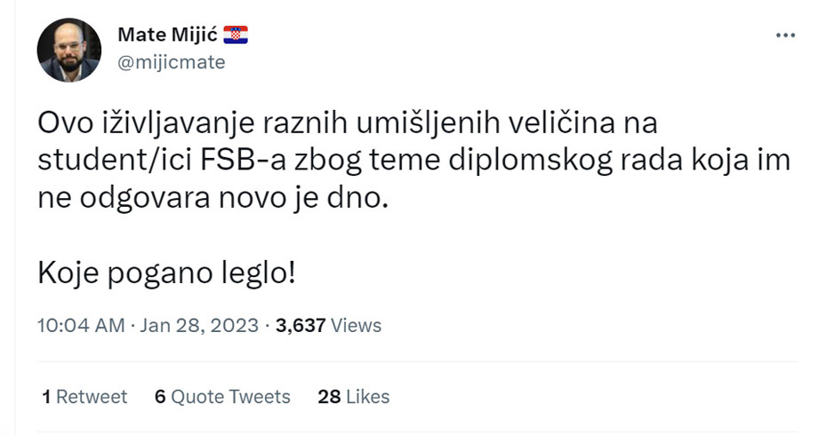818x435 pixels.
Task: Open the tweet's three-dot more options menu
Action: pyautogui.click(x=786, y=36)
